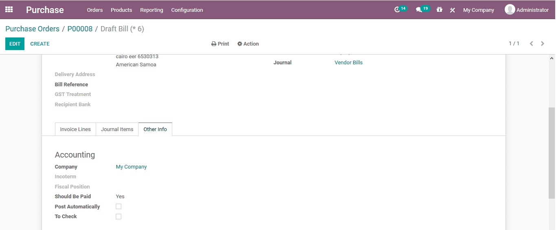This screenshot has width=556, height=230.
Task: Open the Configuration menu
Action: coord(187,10)
